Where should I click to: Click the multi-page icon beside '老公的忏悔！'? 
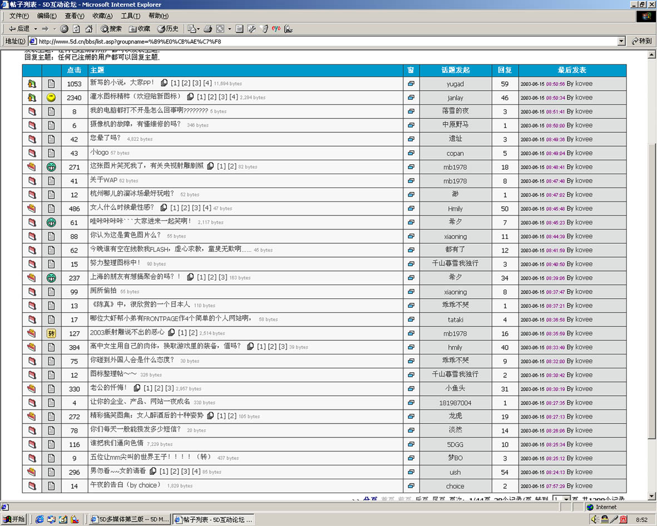click(137, 388)
